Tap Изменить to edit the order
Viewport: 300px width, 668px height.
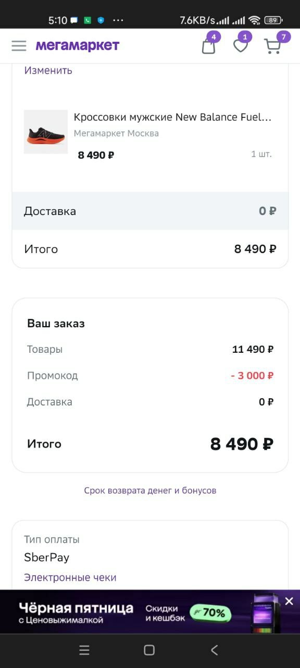click(47, 70)
